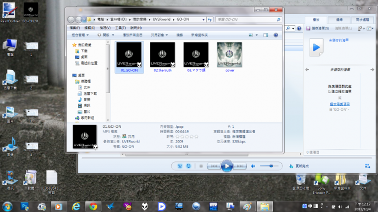Select 視訊 library in navigation pane

point(84,105)
